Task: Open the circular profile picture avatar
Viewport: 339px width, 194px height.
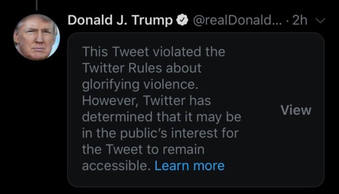Action: point(37,37)
